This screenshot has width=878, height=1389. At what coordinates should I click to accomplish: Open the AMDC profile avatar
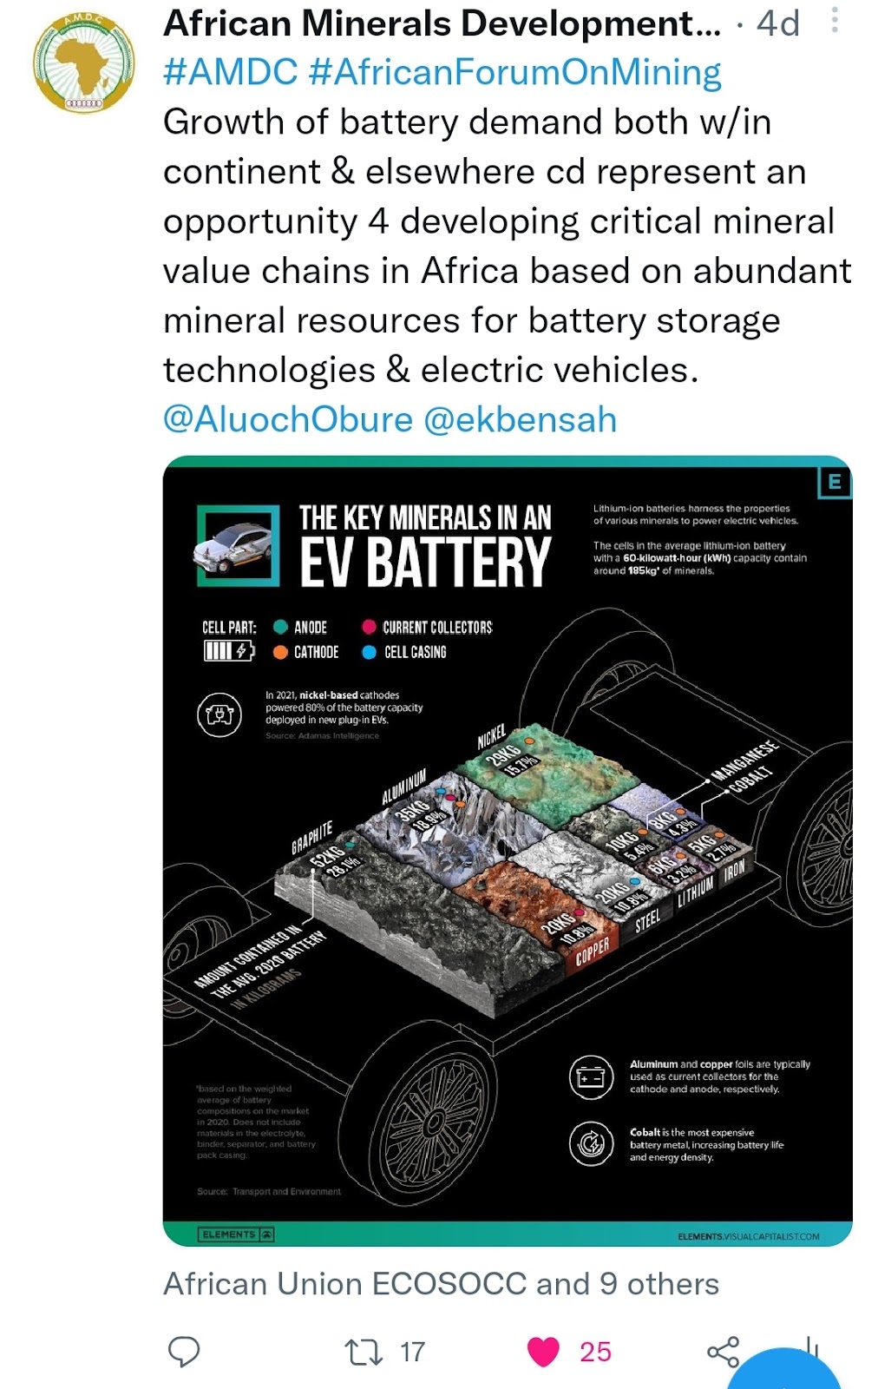pos(84,63)
